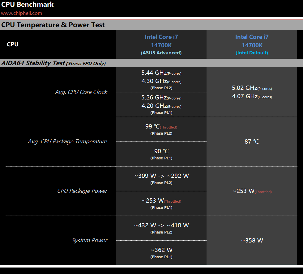The height and width of the screenshot is (274, 303).
Task: Open the www.chiphell.com link
Action: click(x=21, y=13)
